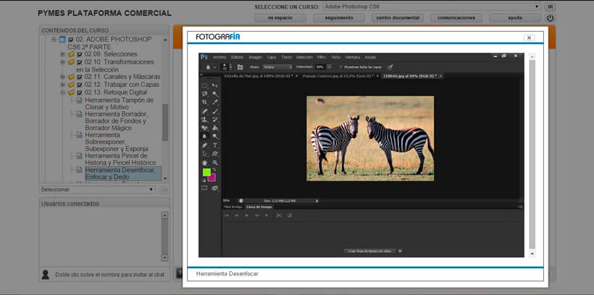594x295 pixels.
Task: Select the Lasso tool
Action: (x=205, y=94)
